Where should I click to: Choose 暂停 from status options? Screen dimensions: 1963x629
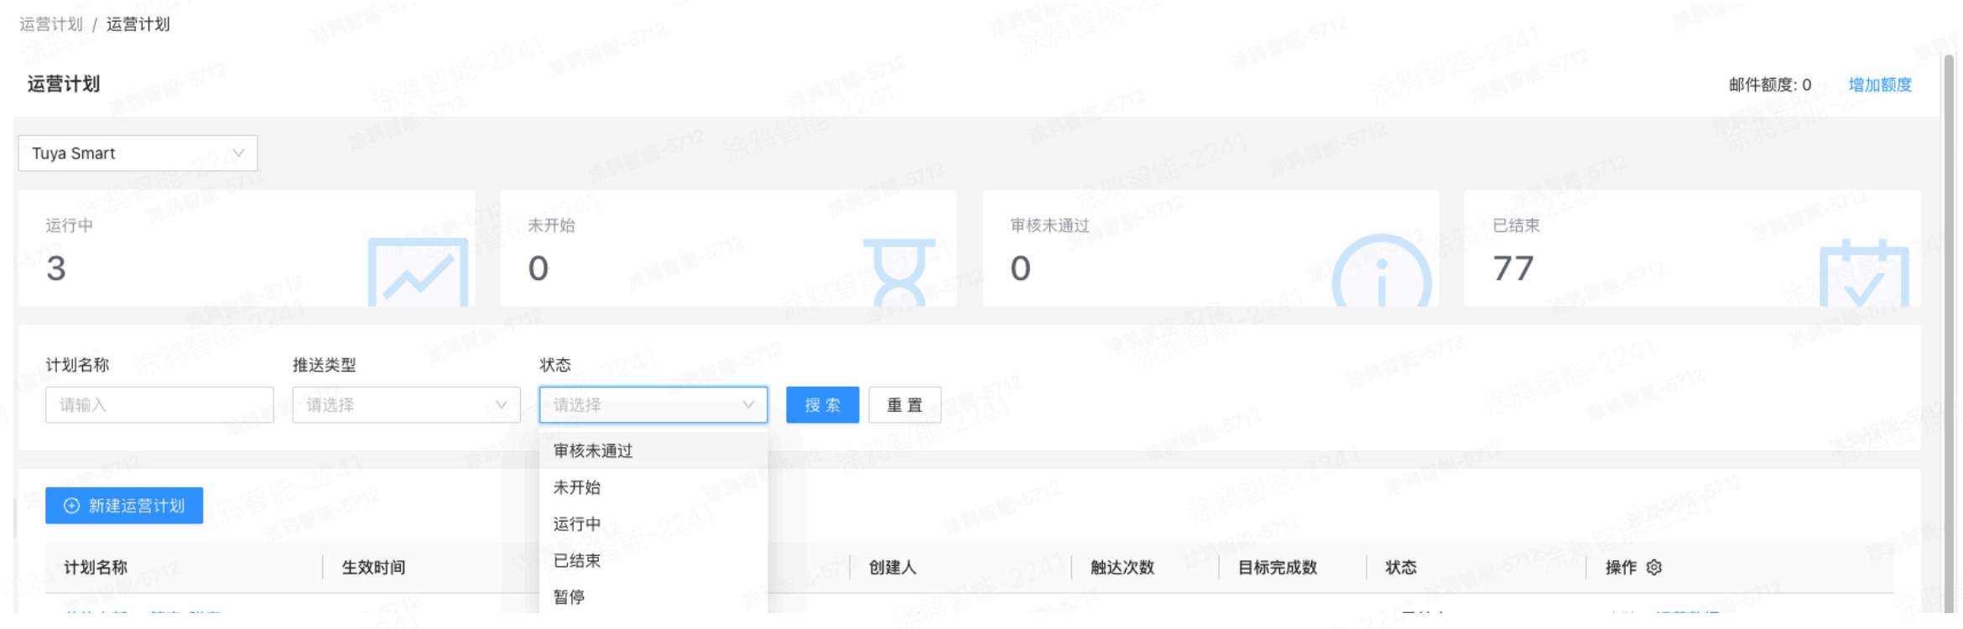coord(653,596)
